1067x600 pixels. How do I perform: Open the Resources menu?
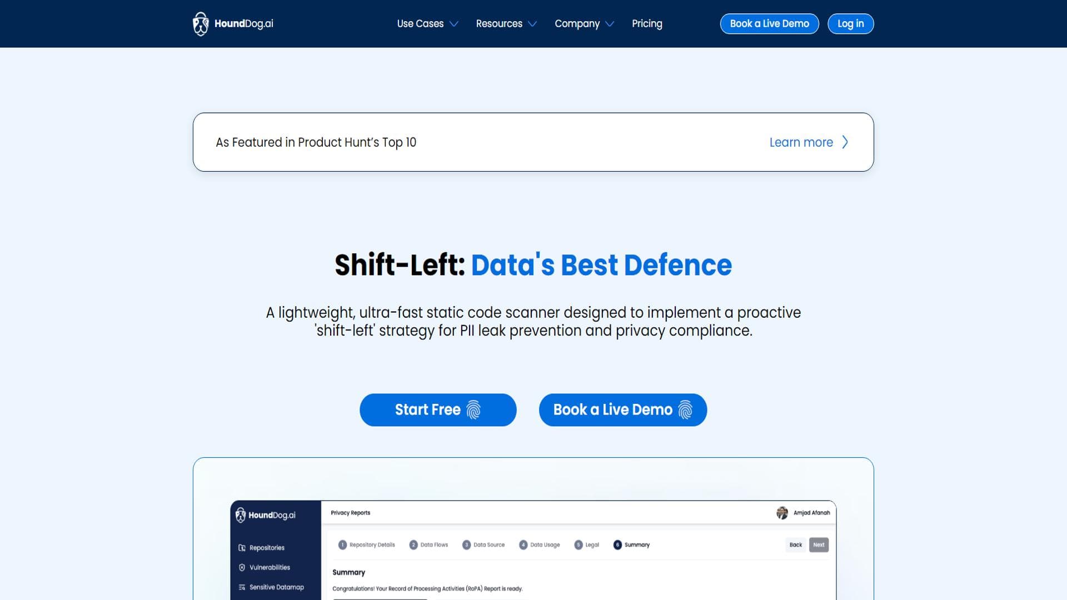coord(499,24)
